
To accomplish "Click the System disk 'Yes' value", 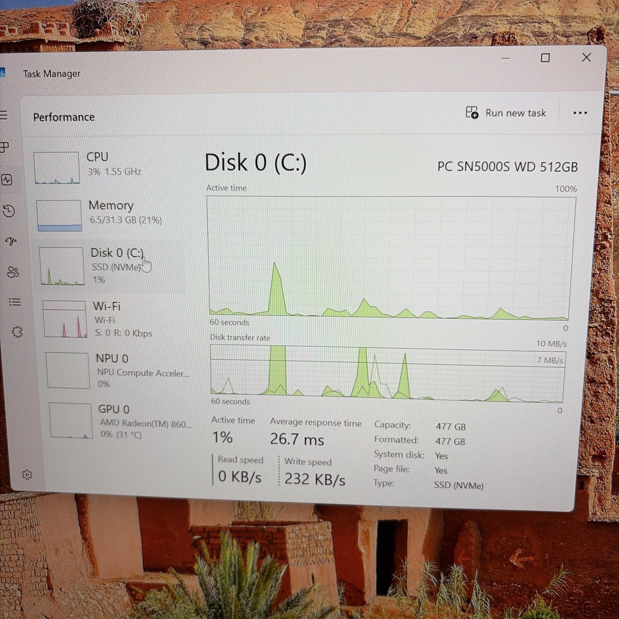I will point(441,456).
